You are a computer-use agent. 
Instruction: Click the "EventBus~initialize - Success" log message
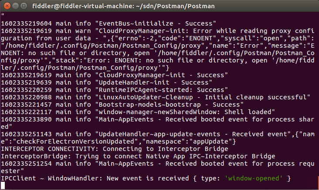pos(156,23)
